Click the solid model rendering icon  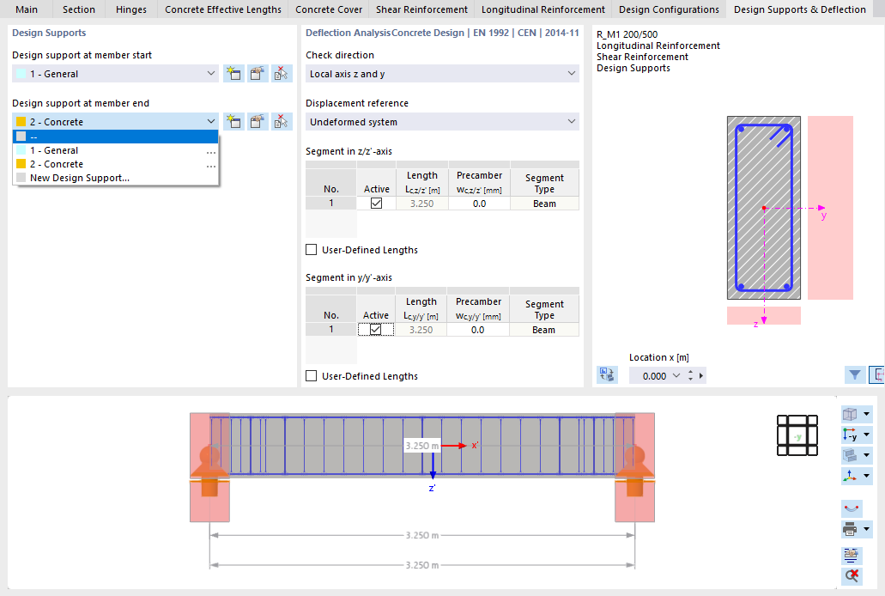point(850,455)
